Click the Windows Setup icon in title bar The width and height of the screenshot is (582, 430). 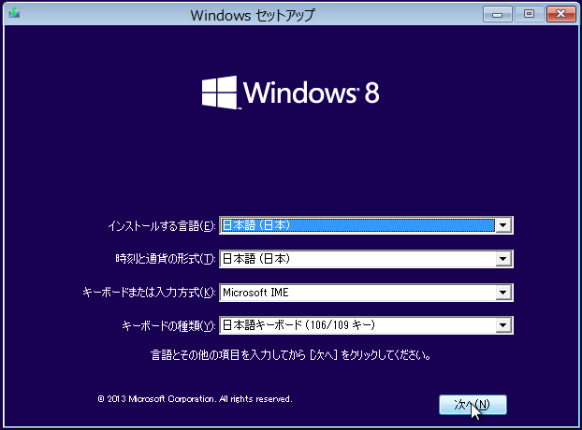point(14,13)
